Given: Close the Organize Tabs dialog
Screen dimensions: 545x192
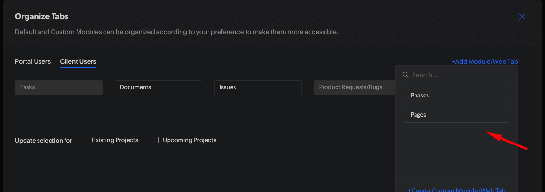Looking at the screenshot, I should pos(522,17).
